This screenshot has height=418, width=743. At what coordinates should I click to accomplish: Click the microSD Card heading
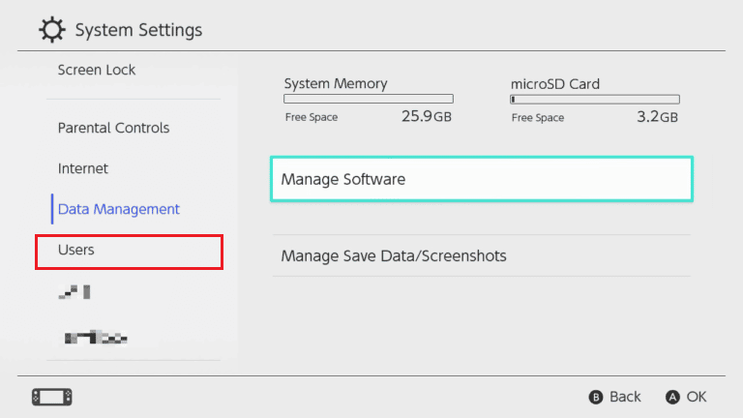click(x=555, y=84)
